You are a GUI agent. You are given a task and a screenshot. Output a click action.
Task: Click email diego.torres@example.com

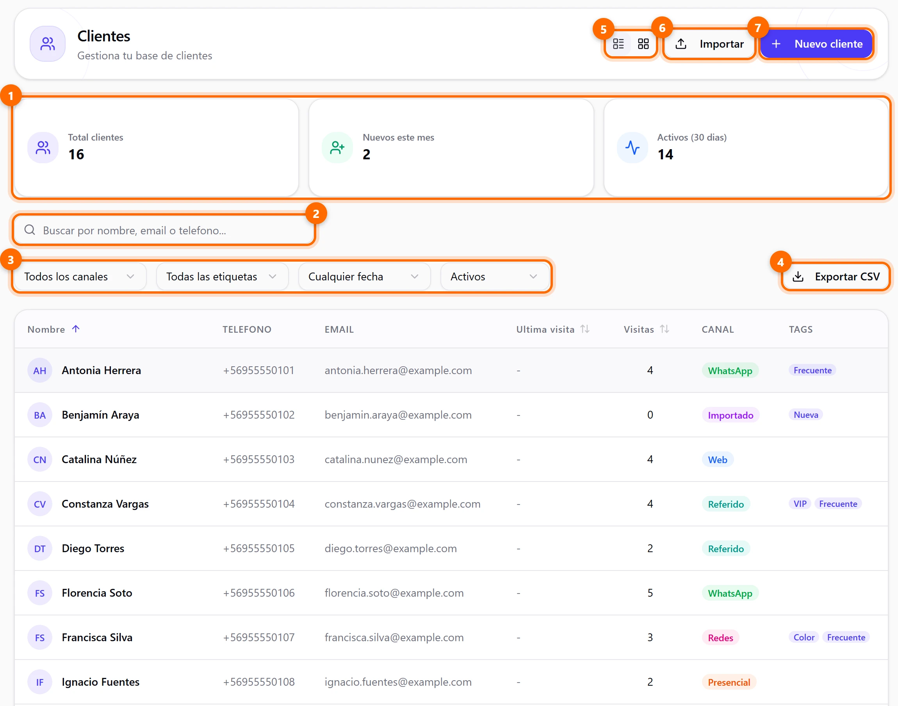390,549
